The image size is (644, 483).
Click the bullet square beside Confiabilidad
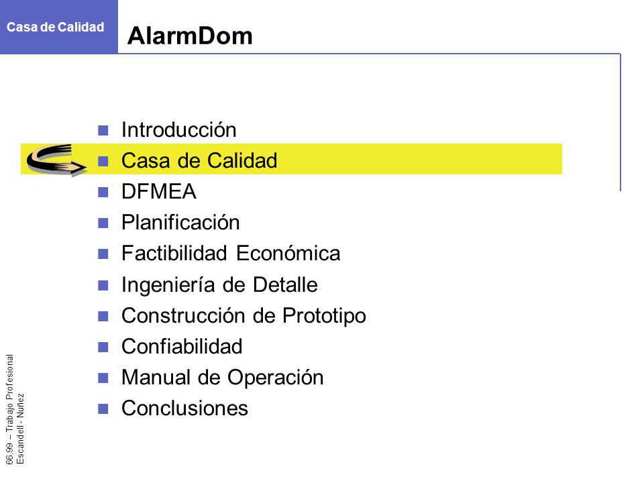[103, 347]
